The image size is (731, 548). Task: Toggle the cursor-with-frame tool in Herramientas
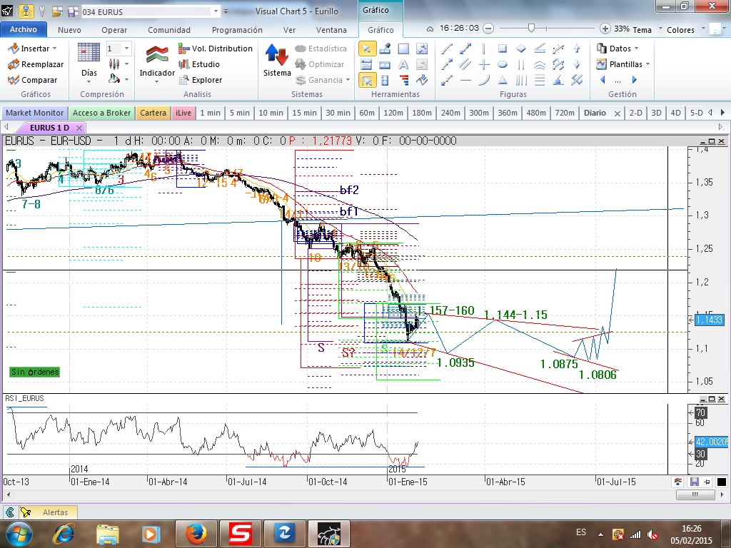[x=366, y=80]
